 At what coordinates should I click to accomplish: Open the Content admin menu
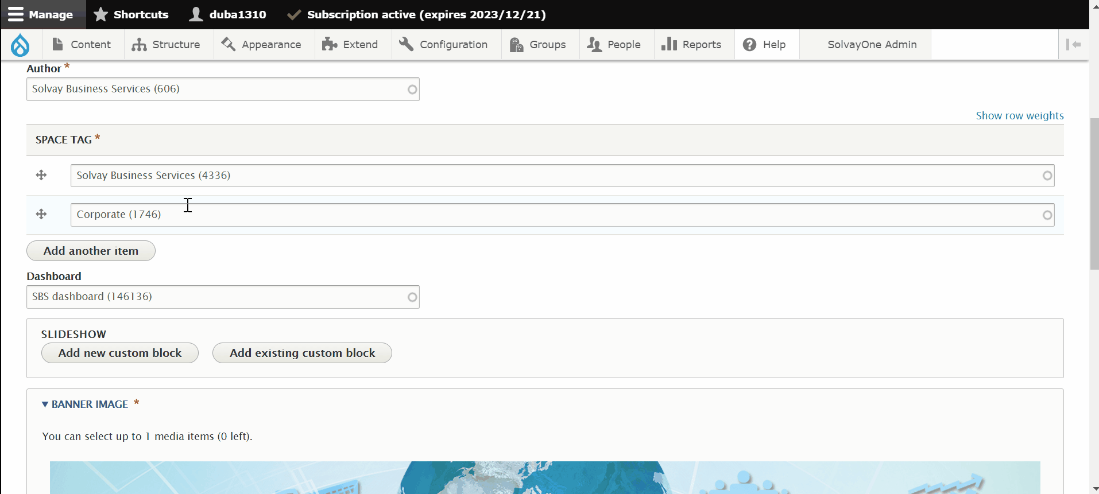click(x=81, y=45)
